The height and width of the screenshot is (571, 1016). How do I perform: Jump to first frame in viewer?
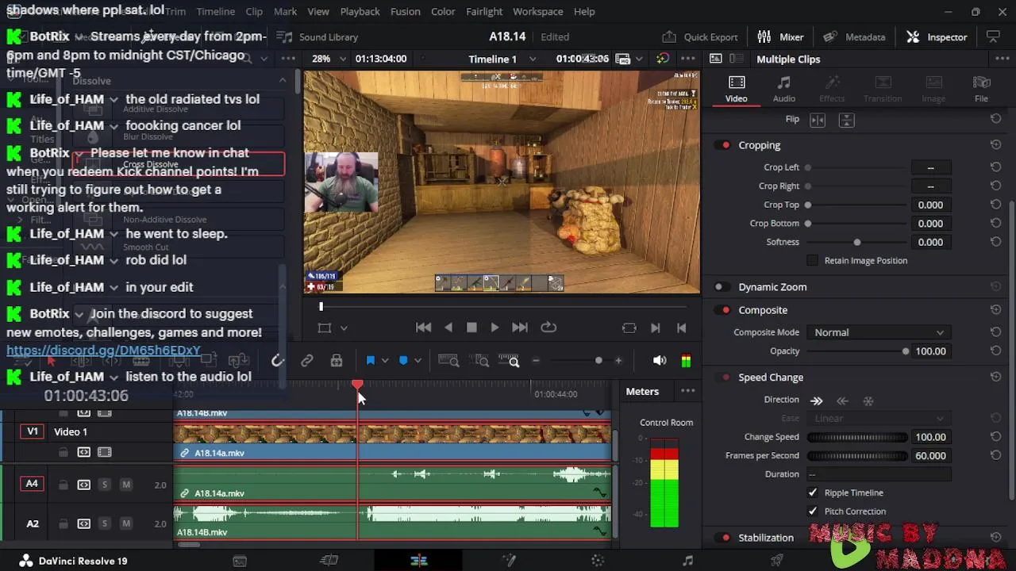click(423, 328)
